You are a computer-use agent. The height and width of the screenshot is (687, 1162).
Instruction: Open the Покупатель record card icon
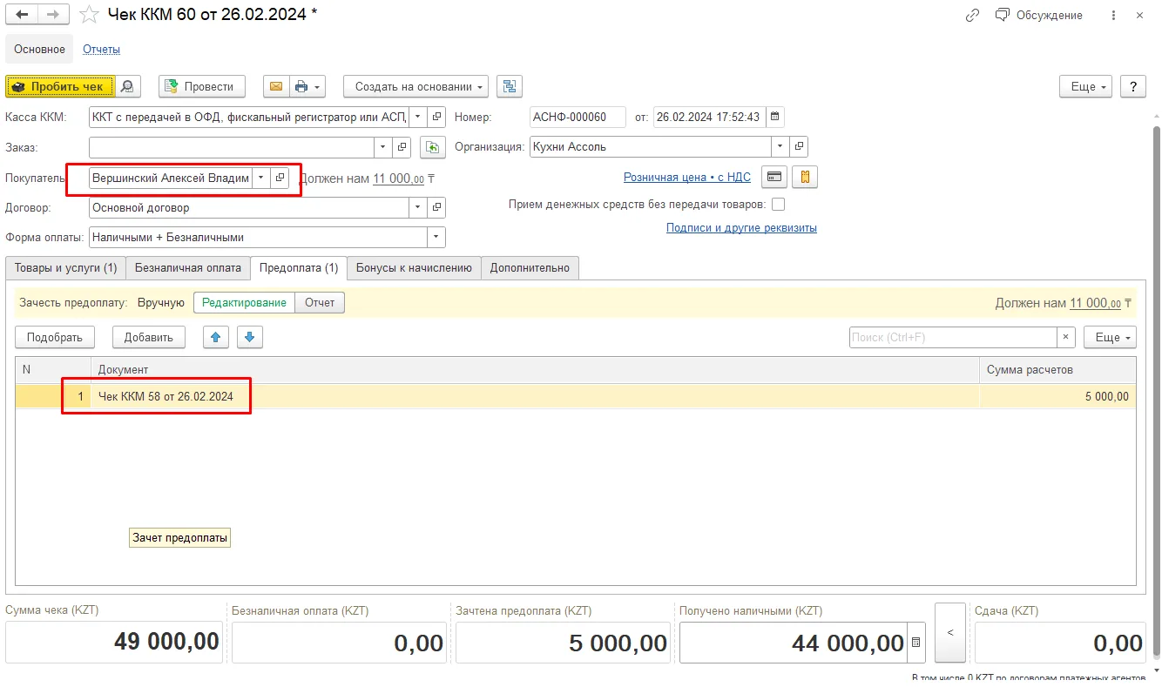(x=280, y=178)
